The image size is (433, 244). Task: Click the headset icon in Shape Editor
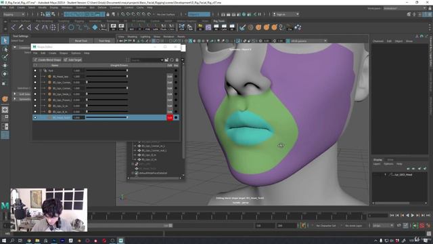172,60
